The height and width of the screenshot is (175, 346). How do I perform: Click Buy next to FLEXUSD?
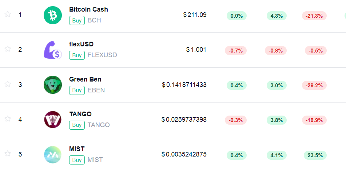tap(77, 55)
